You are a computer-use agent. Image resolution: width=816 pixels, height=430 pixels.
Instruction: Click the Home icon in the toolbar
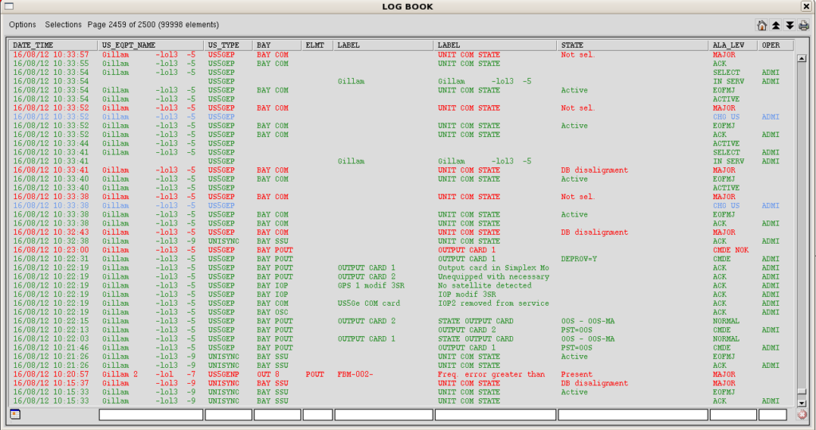(x=762, y=25)
